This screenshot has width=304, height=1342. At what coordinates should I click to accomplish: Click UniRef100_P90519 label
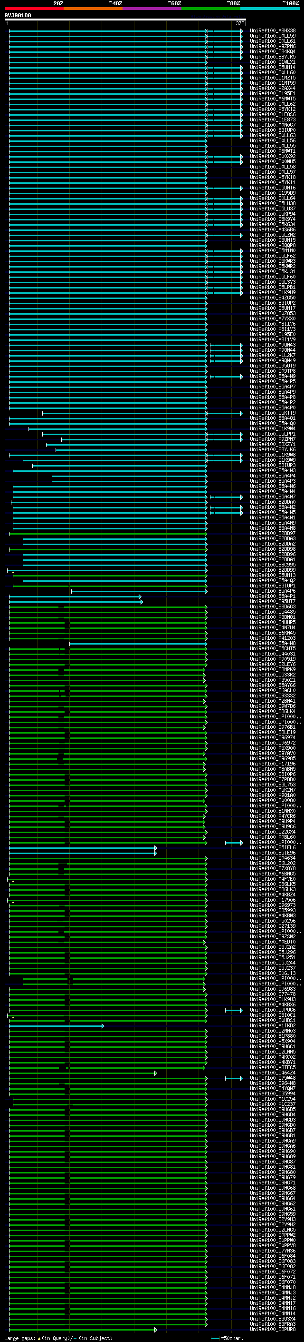[x=273, y=659]
